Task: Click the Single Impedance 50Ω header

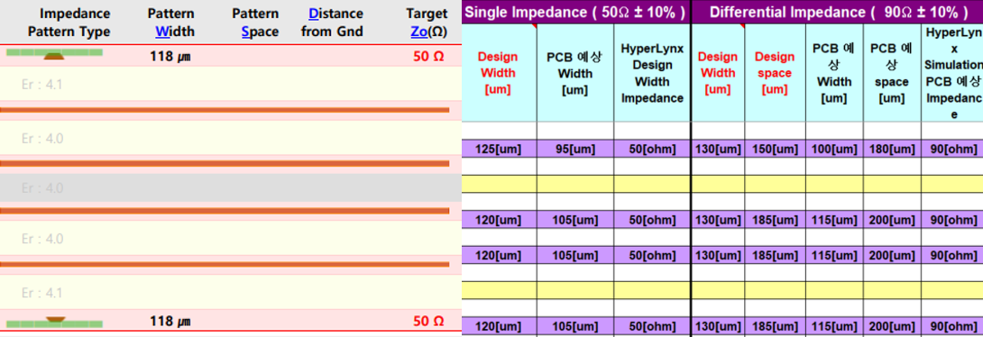Action: click(x=575, y=12)
